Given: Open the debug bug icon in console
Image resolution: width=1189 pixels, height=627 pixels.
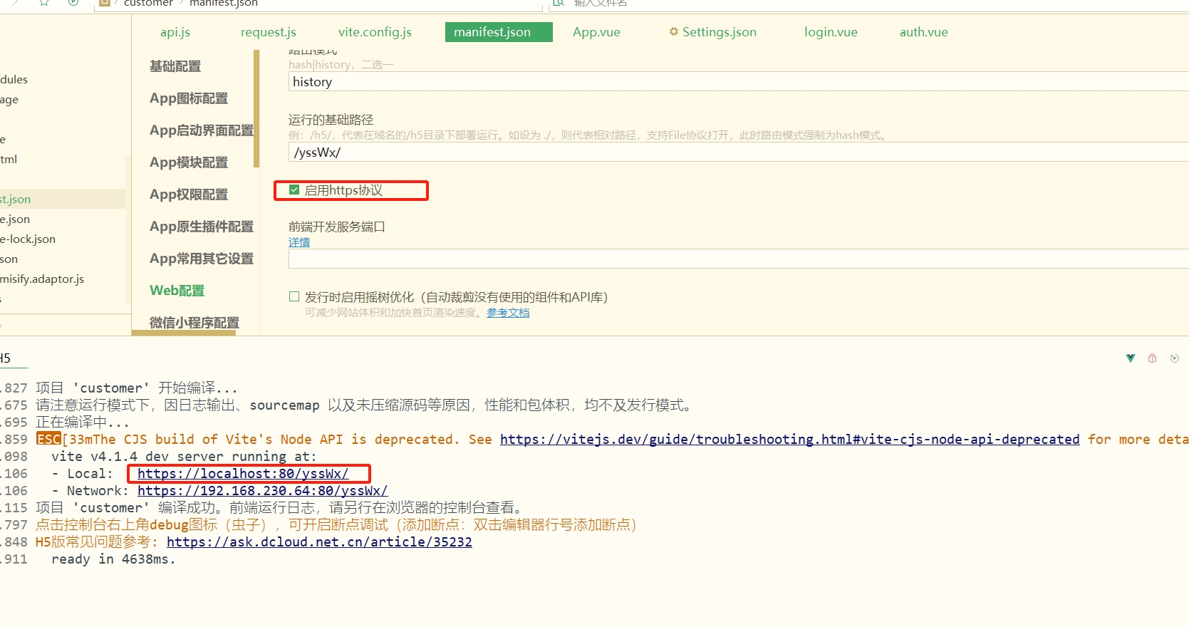Looking at the screenshot, I should pos(1152,358).
